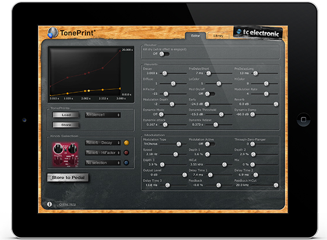Click the Dynamix attack slider handle
The height and width of the screenshot is (240, 327).
tap(165, 125)
